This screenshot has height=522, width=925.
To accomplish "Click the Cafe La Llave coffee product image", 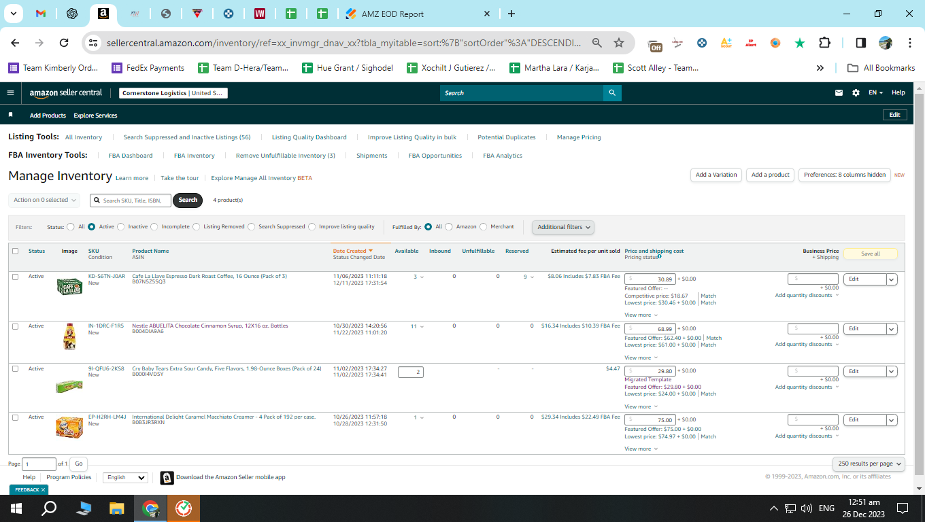I will point(69,285).
